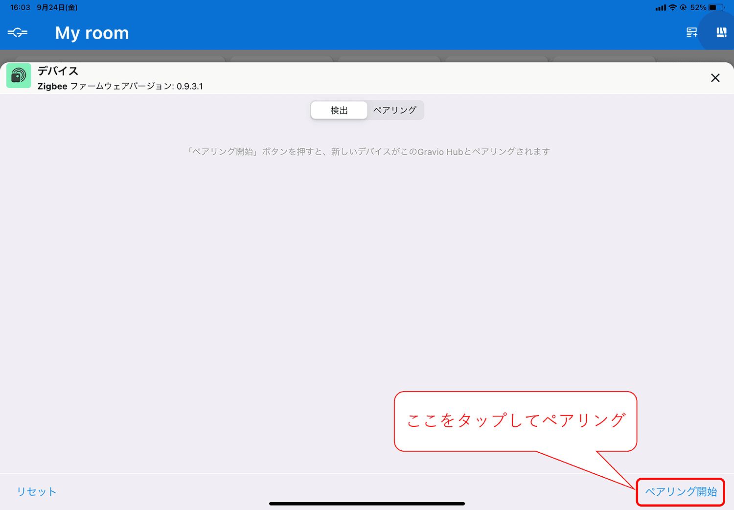Open the hub connection icon beside My room
Viewport: 734px width, 510px height.
click(x=18, y=33)
